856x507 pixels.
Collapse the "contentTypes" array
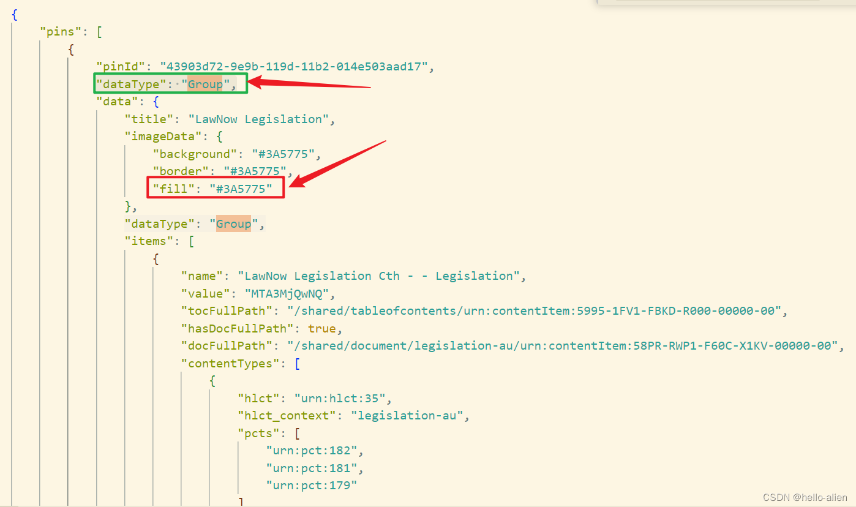click(296, 363)
